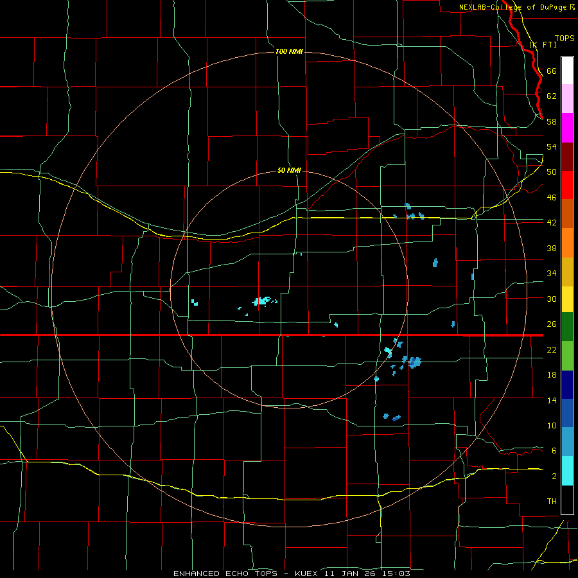Click the light pink legend swatch
578x578 pixels.
567,99
